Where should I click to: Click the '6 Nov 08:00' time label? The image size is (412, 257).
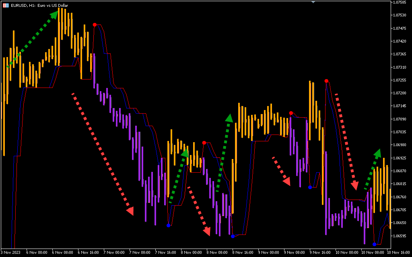click(x=62, y=252)
